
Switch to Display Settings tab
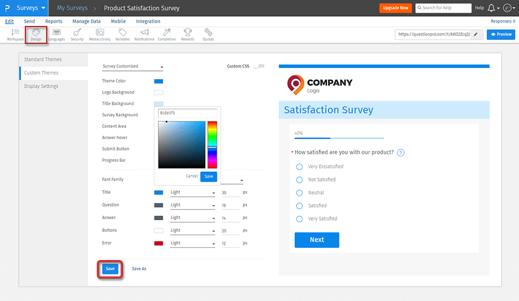54,86
